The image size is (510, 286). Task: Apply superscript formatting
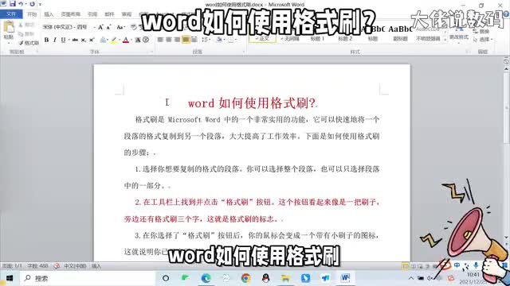[x=92, y=40]
